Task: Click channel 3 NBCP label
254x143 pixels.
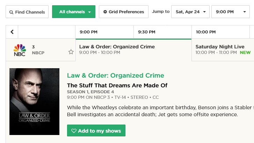Action: click(38, 50)
